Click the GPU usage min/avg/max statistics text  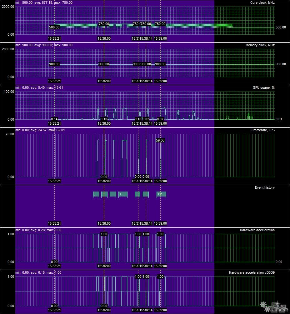tap(39, 88)
